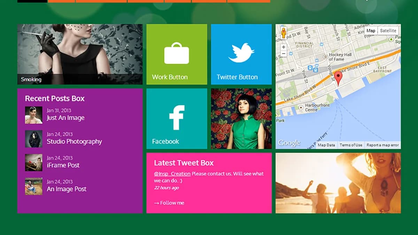Click the "Jan 31, 2013" post date
The image size is (418, 235).
[59, 111]
